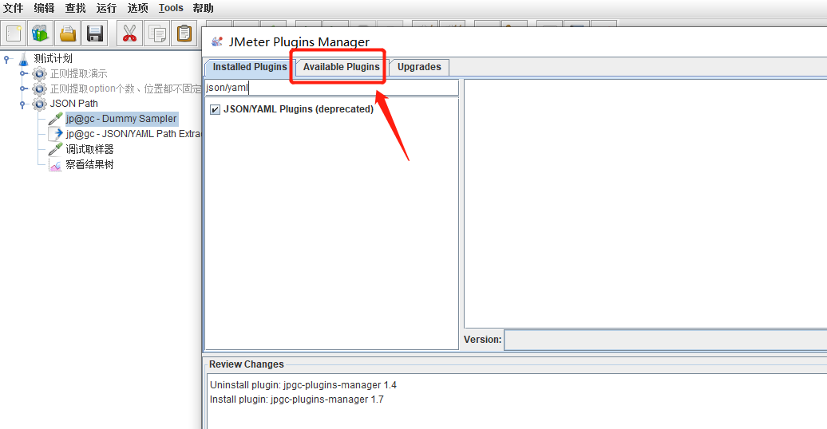Click the Cut scissors toolbar icon
Viewport: 827px width, 429px height.
tap(129, 33)
